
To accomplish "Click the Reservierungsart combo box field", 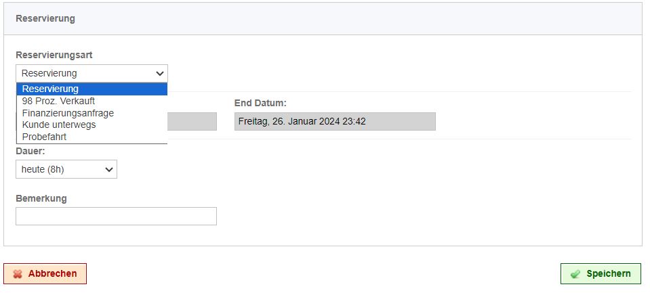I will click(x=92, y=74).
